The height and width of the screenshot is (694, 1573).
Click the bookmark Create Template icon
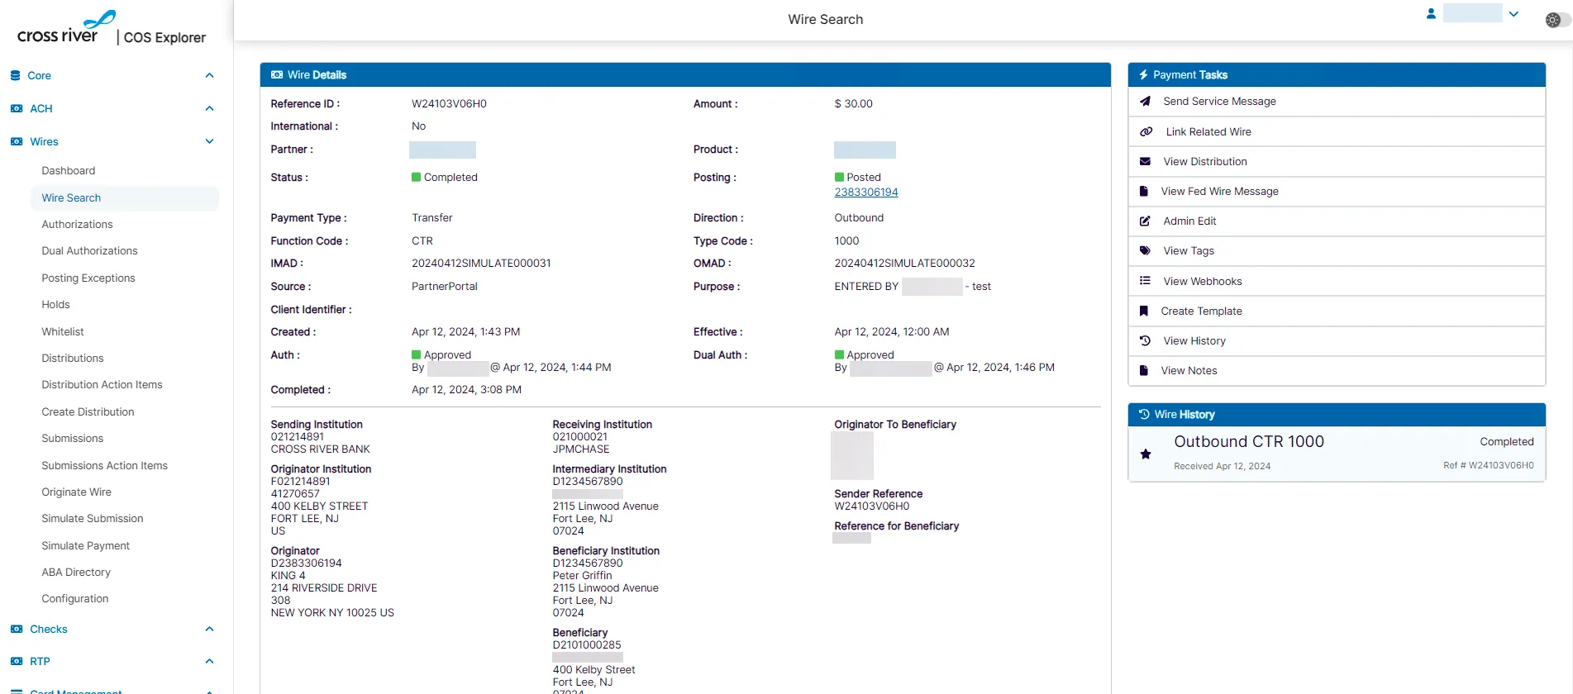(1144, 311)
